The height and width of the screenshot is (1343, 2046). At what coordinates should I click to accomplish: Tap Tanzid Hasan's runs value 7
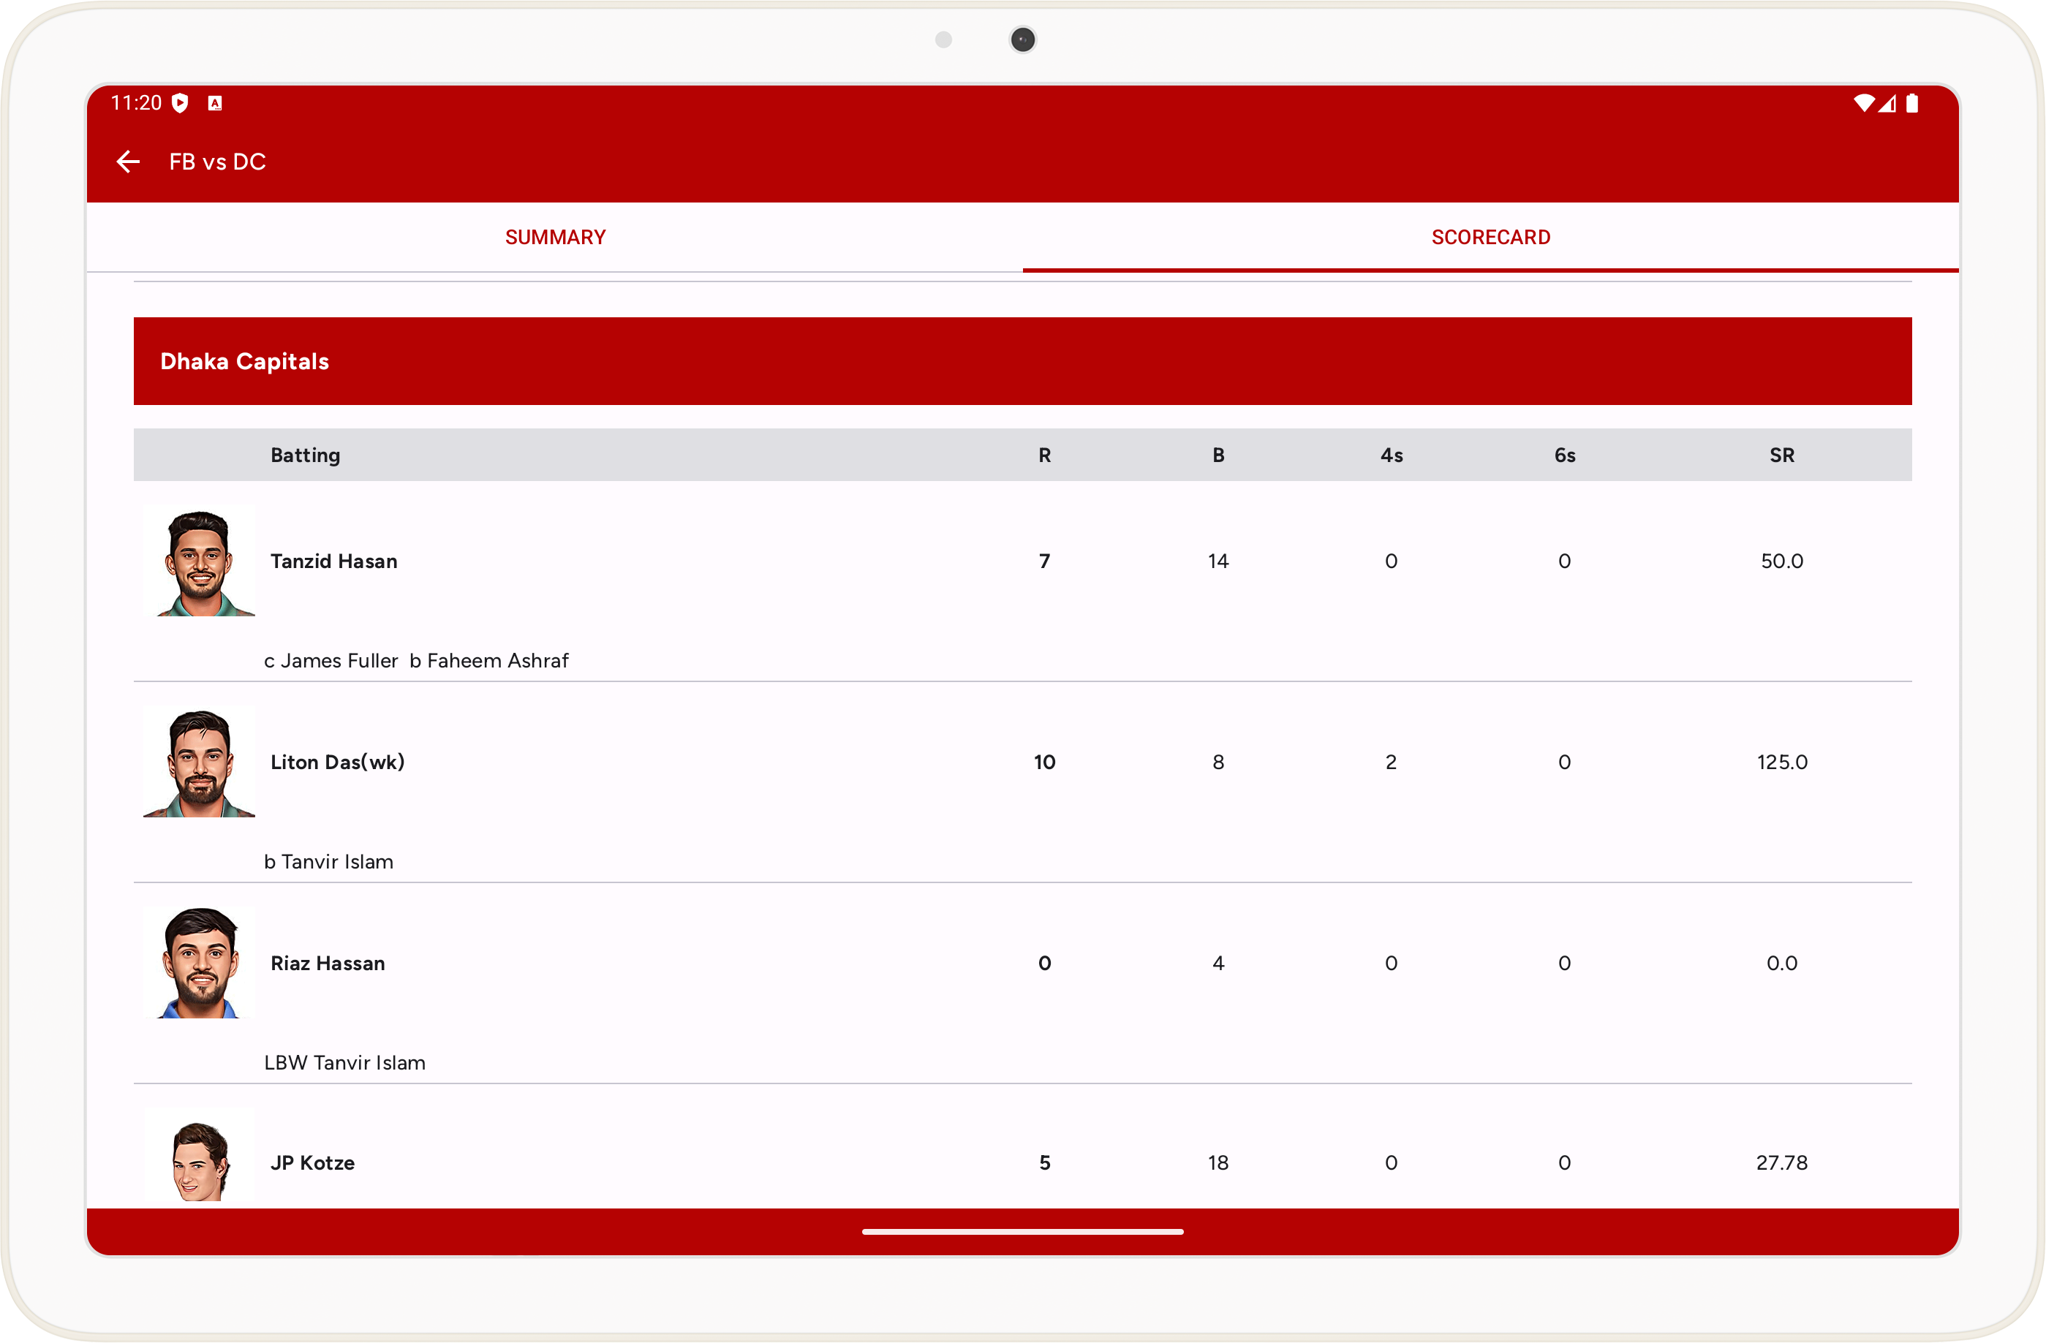point(1044,561)
